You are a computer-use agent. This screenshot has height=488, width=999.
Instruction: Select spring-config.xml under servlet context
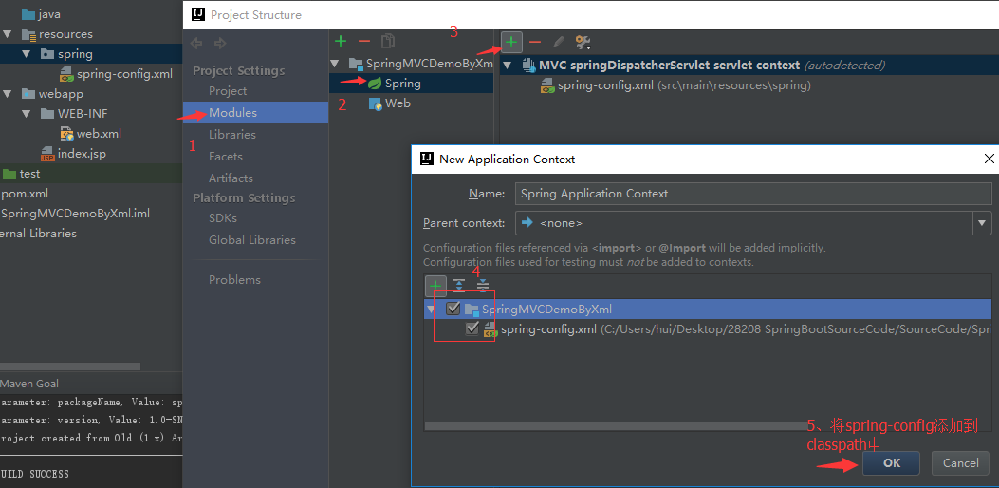(676, 84)
